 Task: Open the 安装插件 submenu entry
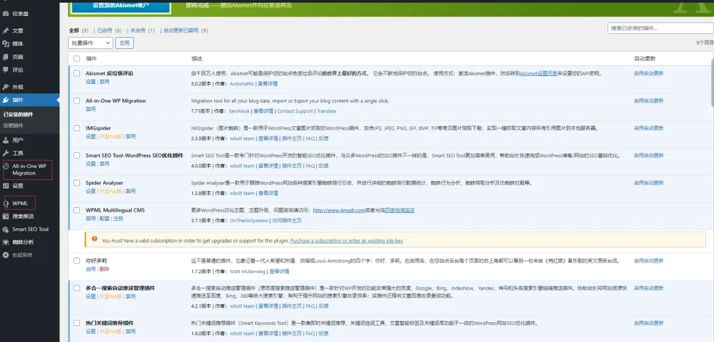[13, 125]
